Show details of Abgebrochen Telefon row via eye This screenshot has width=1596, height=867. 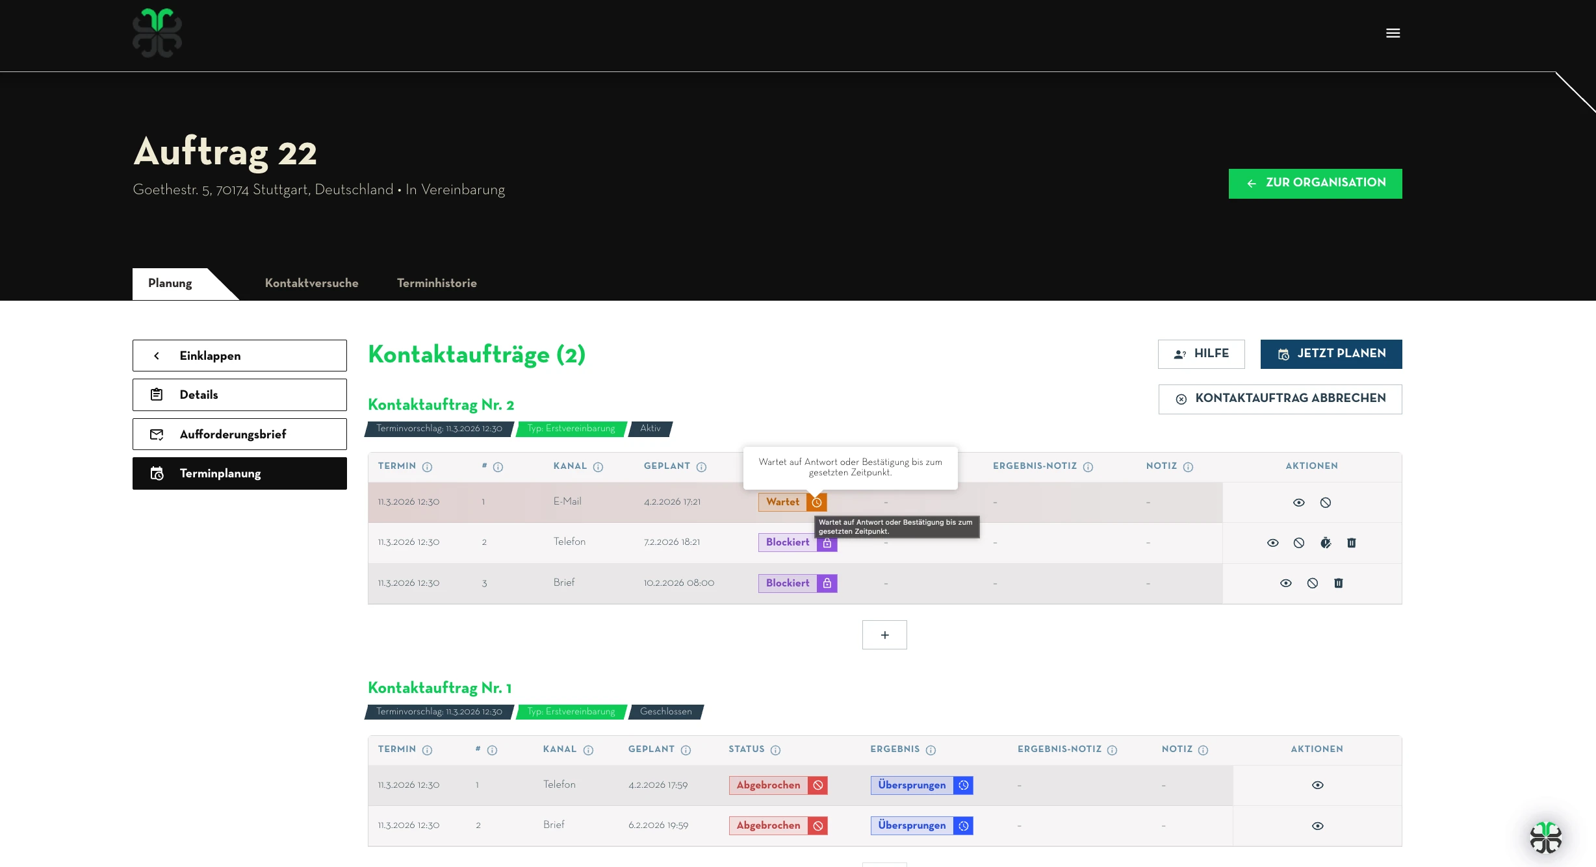pyautogui.click(x=1317, y=785)
